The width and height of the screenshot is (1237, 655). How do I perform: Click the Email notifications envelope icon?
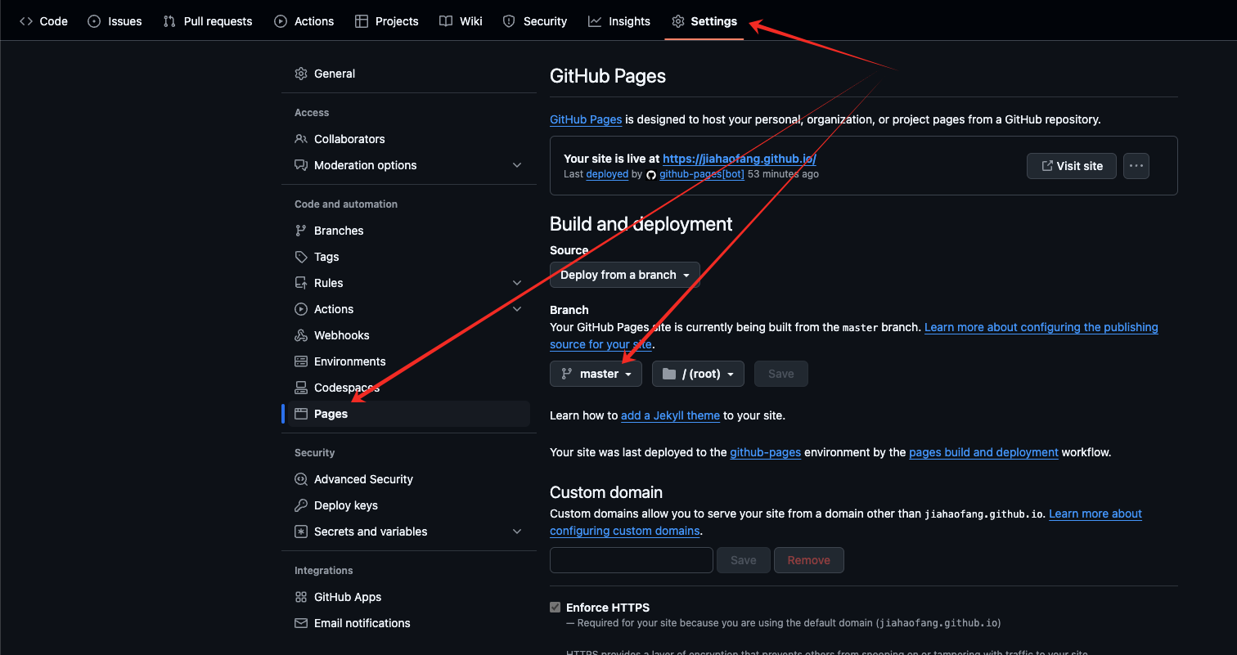click(x=301, y=623)
